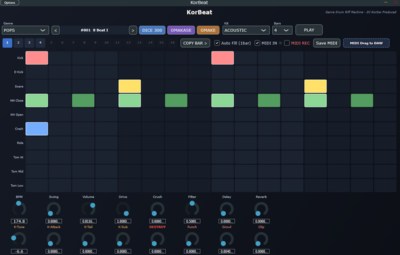Click the Volume knob
Screen dimensions: 400x255
point(88,209)
